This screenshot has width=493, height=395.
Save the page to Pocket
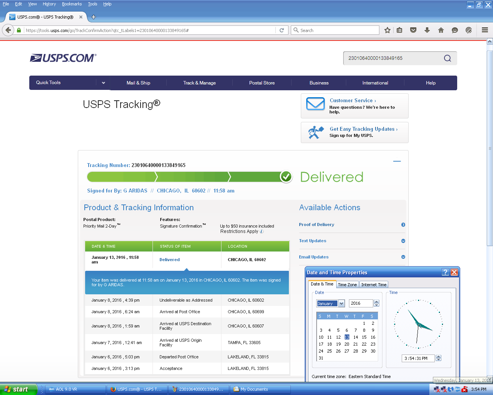click(x=413, y=30)
